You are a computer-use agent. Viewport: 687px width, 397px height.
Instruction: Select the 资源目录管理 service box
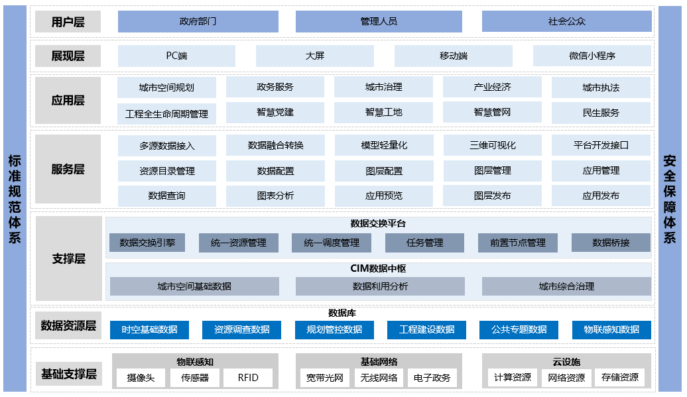tap(166, 171)
